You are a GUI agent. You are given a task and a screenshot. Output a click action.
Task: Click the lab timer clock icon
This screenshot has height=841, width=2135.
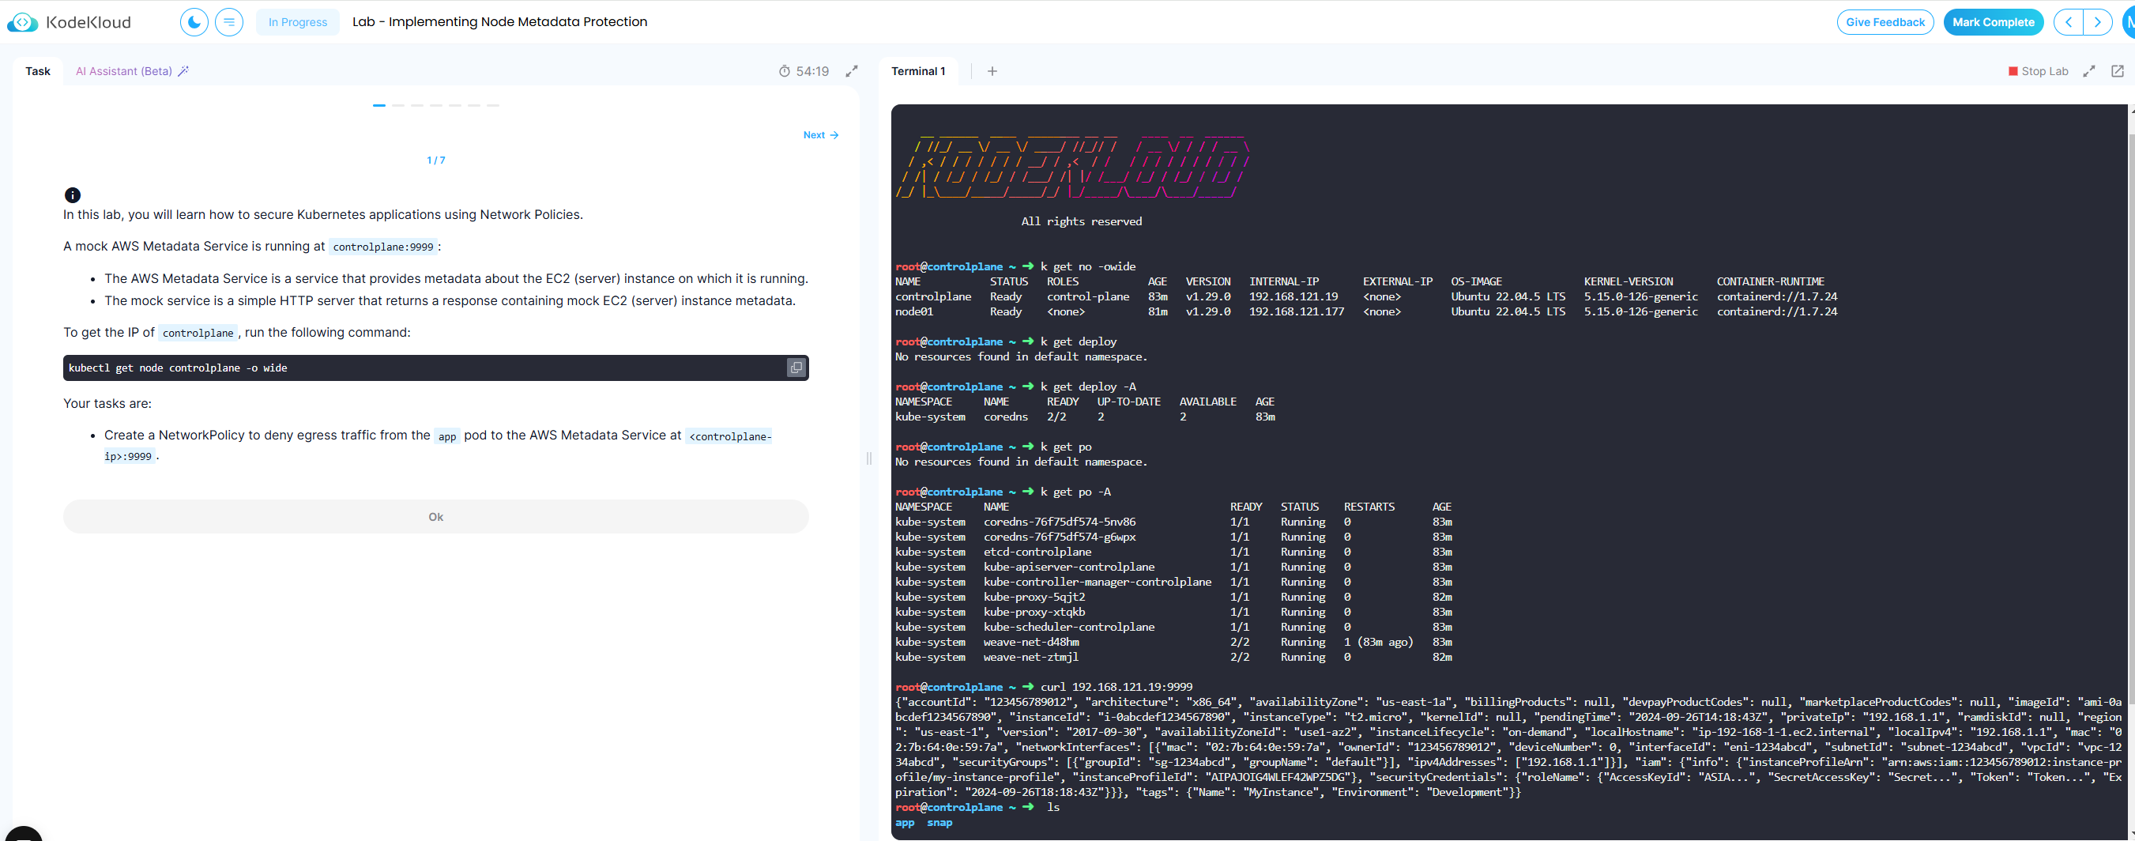[x=784, y=71]
